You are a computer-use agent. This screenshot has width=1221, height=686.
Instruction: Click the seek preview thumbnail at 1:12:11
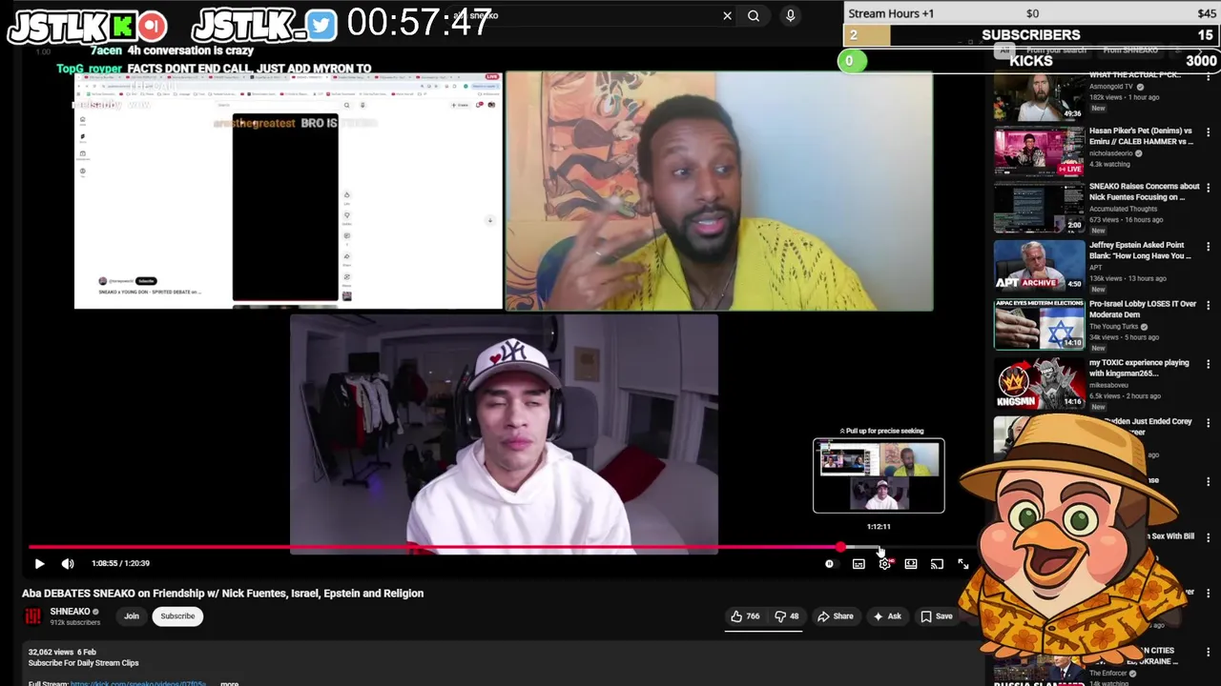[879, 475]
